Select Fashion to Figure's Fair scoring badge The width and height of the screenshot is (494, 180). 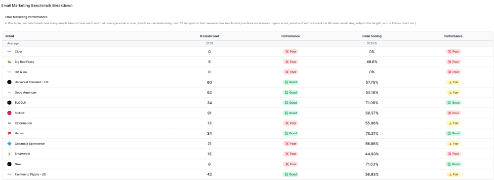coord(453,175)
